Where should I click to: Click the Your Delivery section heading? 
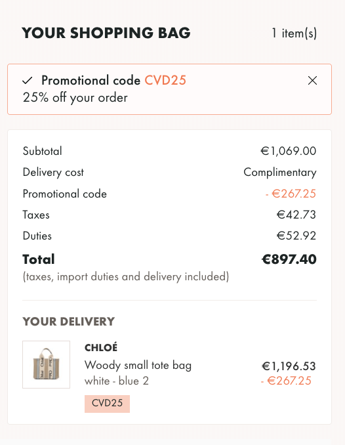coord(69,322)
